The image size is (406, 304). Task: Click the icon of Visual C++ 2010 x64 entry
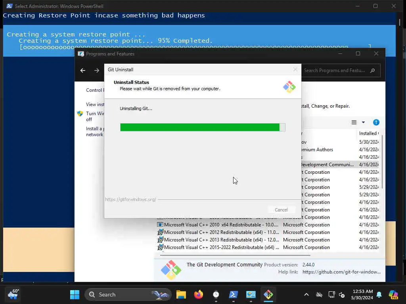(160, 225)
